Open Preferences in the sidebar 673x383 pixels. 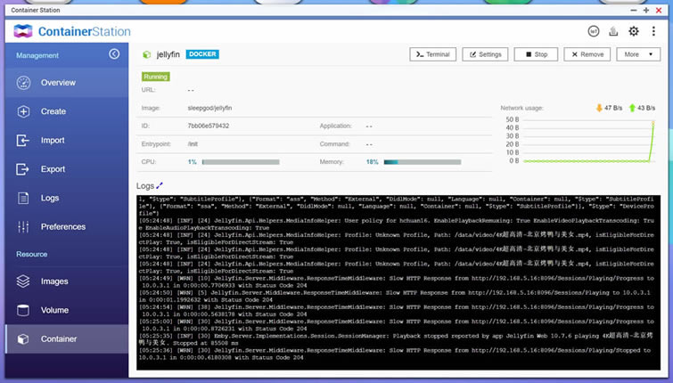point(67,226)
